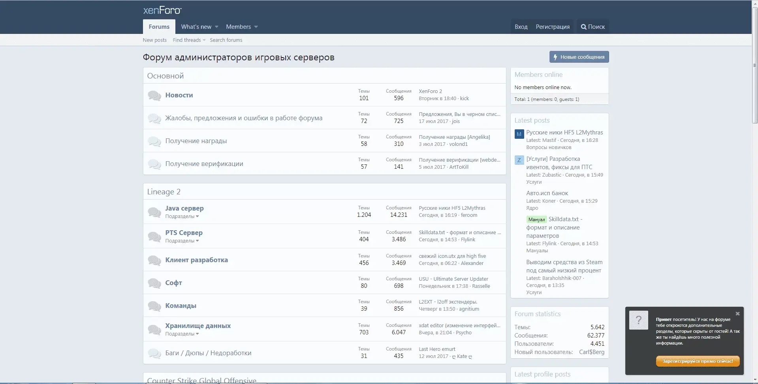Open Жалобы, предложения и ошибки forum
The width and height of the screenshot is (758, 384).
[244, 118]
